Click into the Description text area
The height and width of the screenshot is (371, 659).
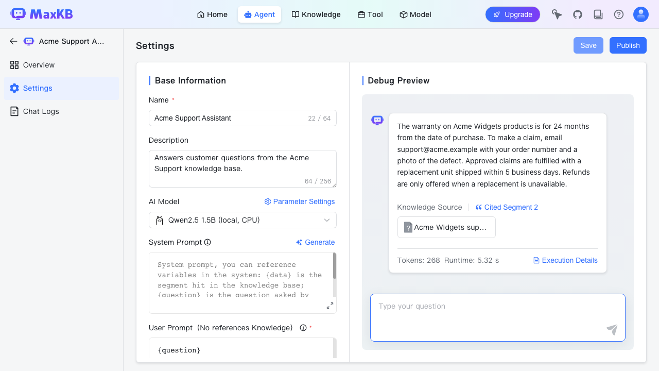[242, 168]
